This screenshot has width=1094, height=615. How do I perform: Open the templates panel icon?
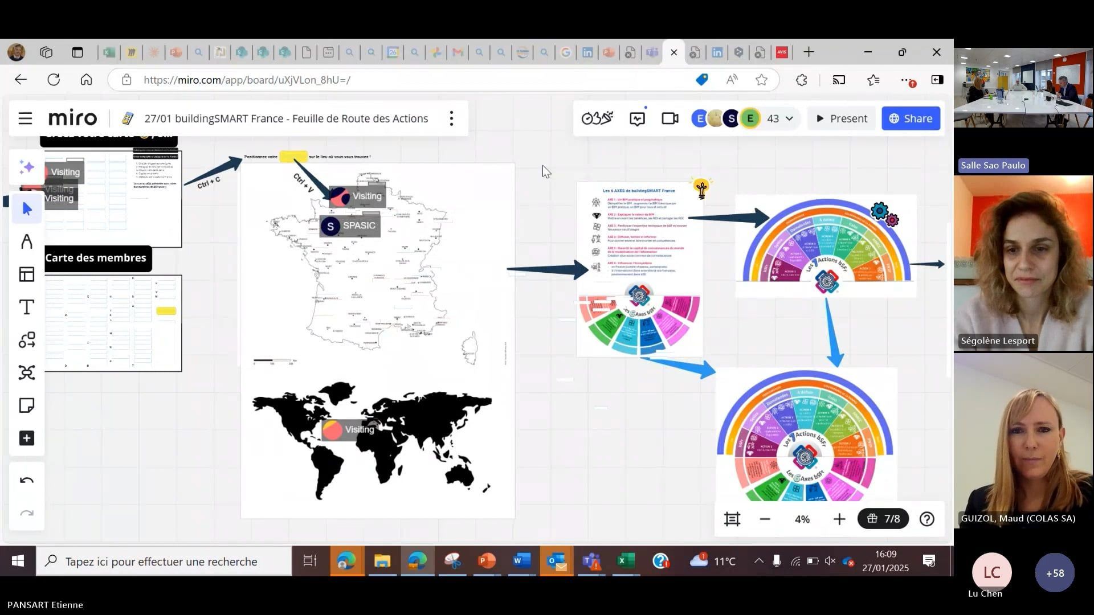27,274
